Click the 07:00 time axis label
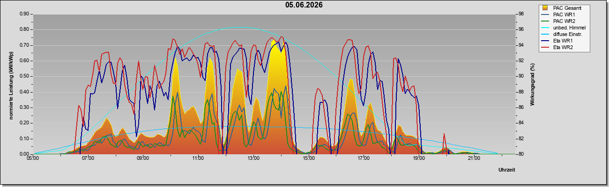This screenshot has width=609, height=187. pyautogui.click(x=88, y=158)
